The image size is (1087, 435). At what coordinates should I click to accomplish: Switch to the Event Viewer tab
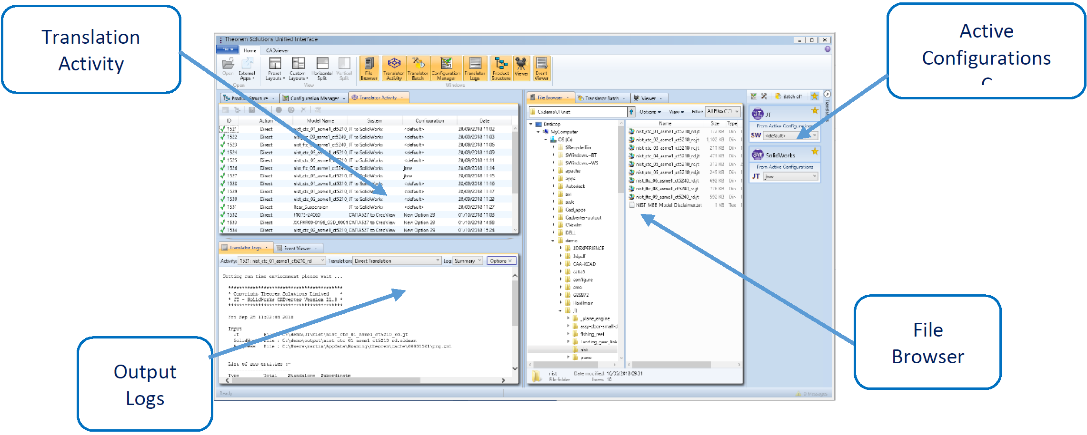coord(299,248)
